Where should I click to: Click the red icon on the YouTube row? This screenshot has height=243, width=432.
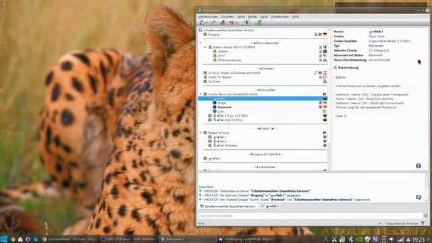pyautogui.click(x=325, y=82)
